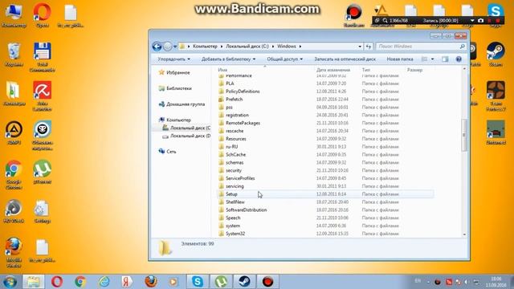Open the view options dropdown arrow
The width and height of the screenshot is (514, 289).
[x=432, y=59]
